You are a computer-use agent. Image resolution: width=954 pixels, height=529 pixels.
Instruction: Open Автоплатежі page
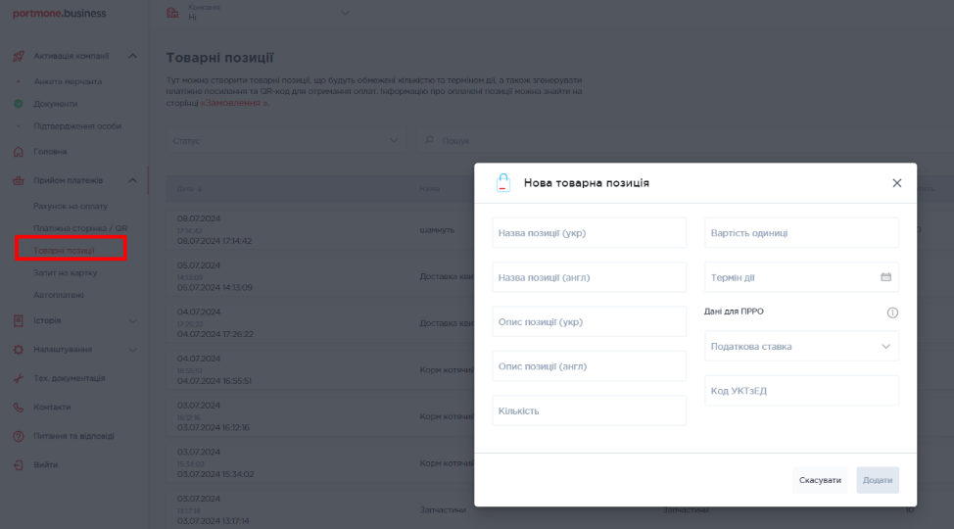59,295
